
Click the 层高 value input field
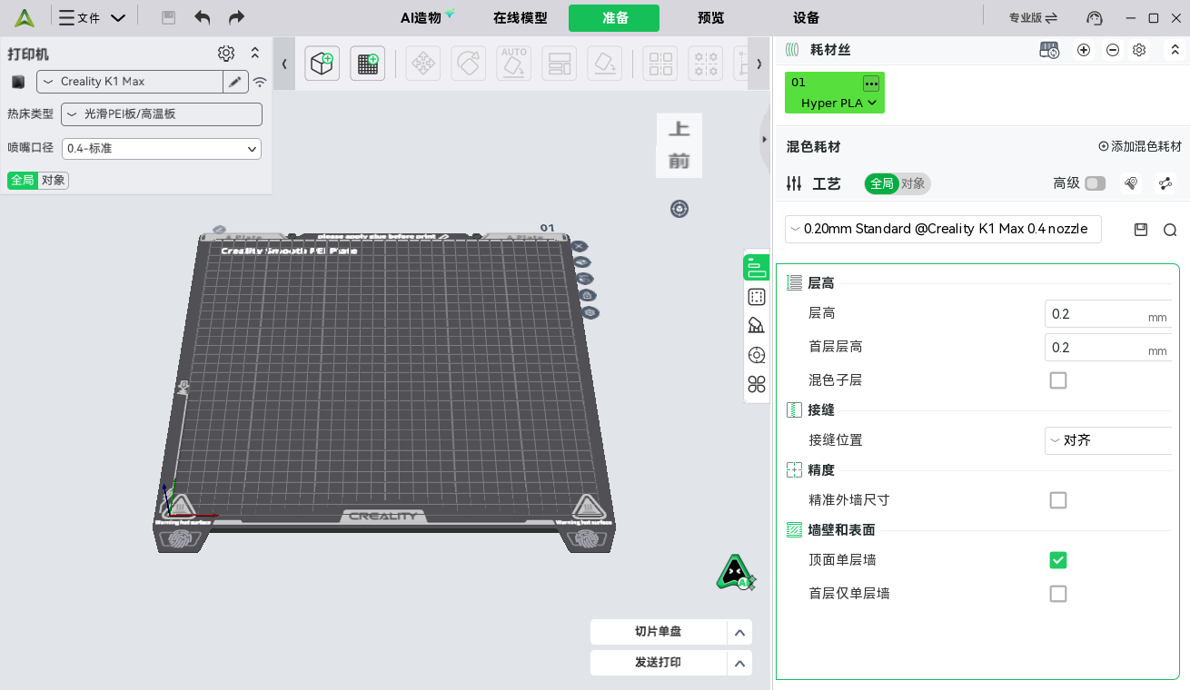1107,314
